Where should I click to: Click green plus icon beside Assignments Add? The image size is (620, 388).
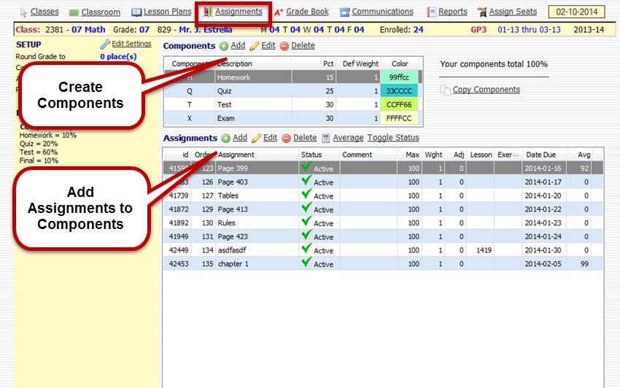pyautogui.click(x=226, y=139)
